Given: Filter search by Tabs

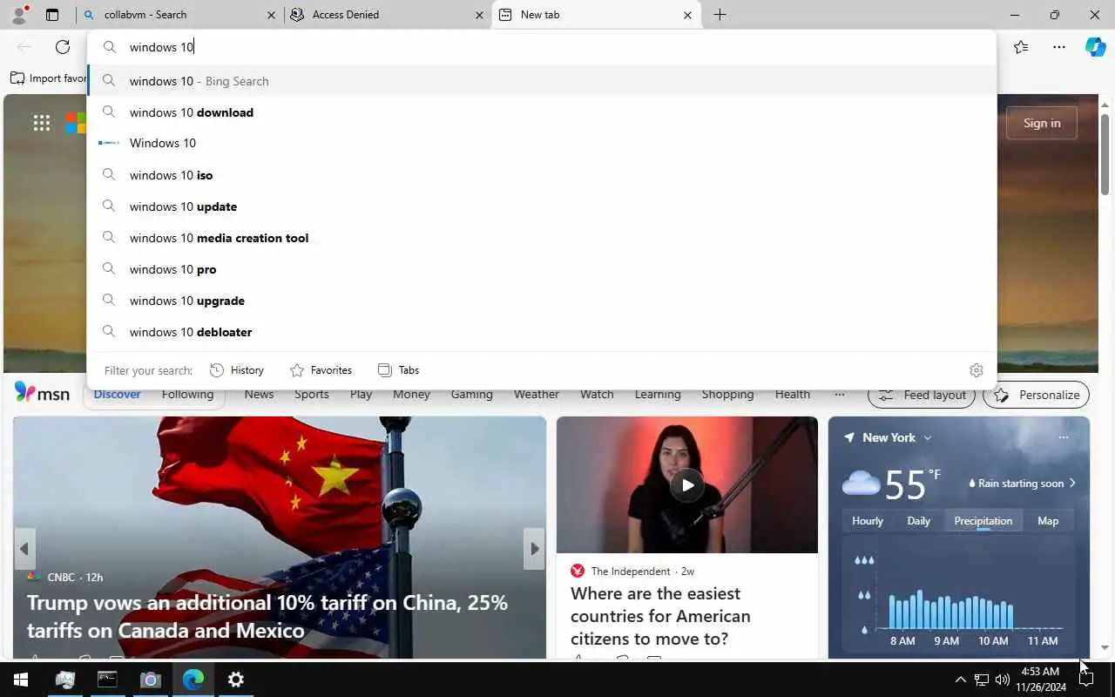Looking at the screenshot, I should (398, 370).
